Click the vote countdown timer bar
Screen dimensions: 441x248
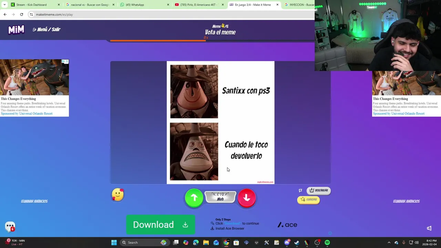point(212,41)
